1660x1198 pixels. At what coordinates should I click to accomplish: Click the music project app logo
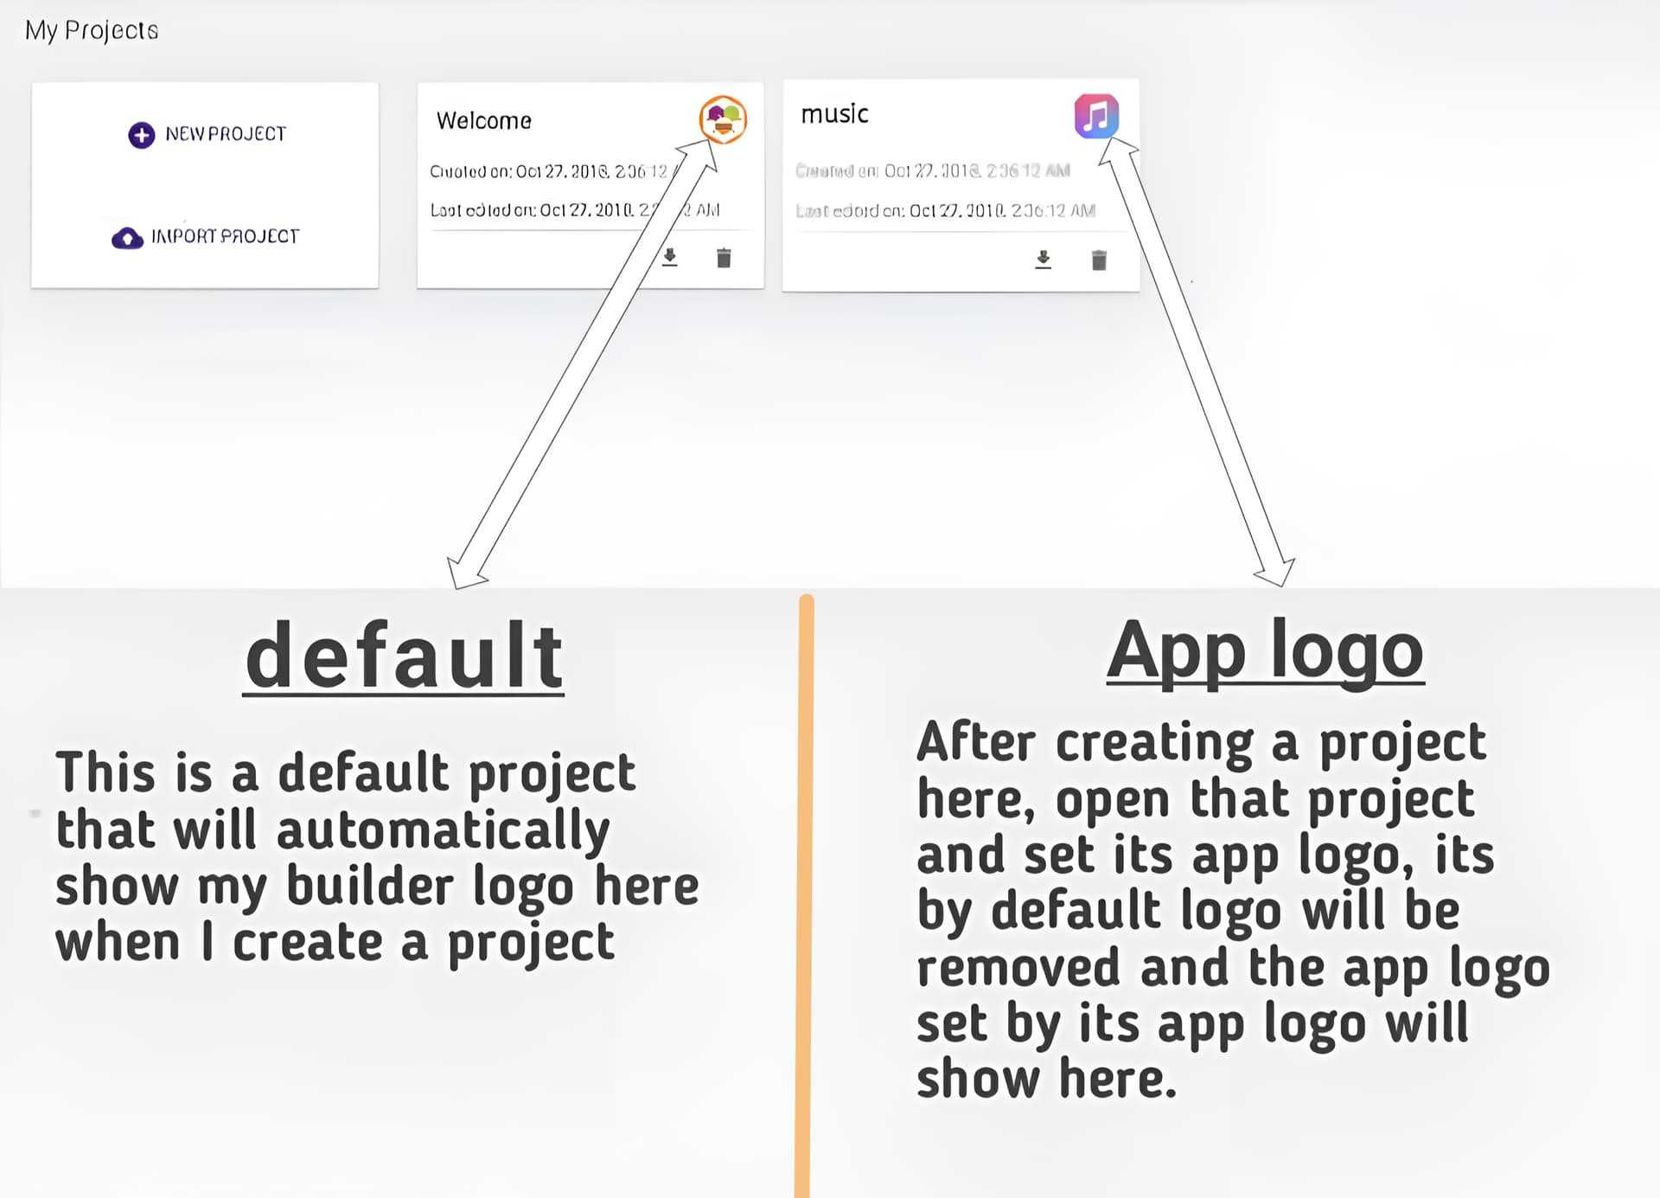[x=1096, y=116]
